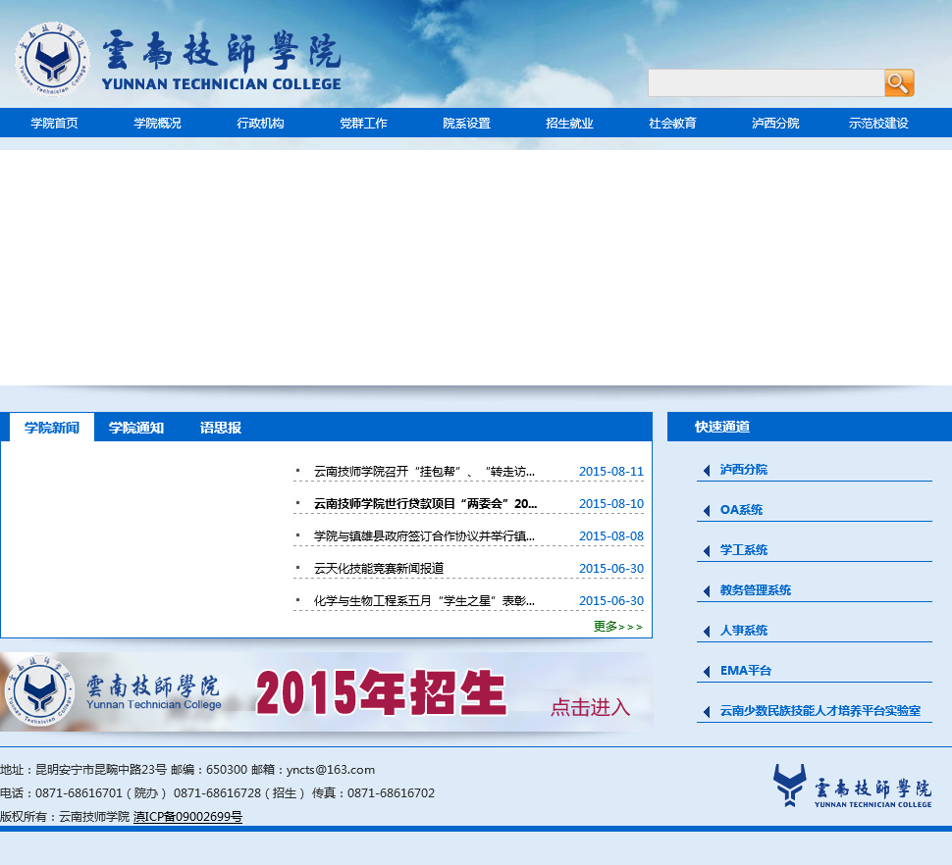
Task: Open the 示范校建设 navigation item
Action: [878, 124]
